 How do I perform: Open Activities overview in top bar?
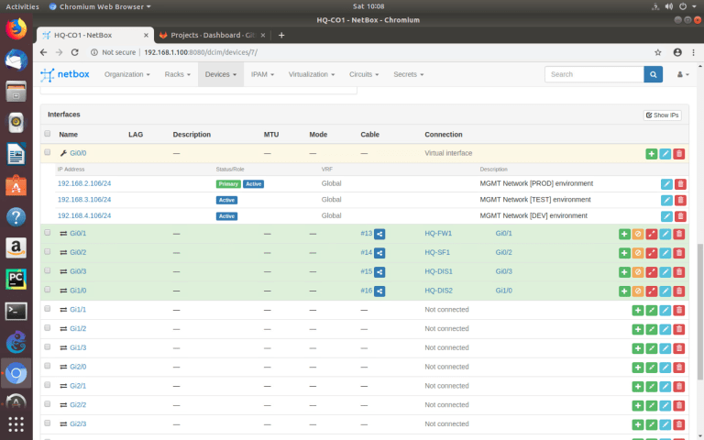pyautogui.click(x=22, y=6)
